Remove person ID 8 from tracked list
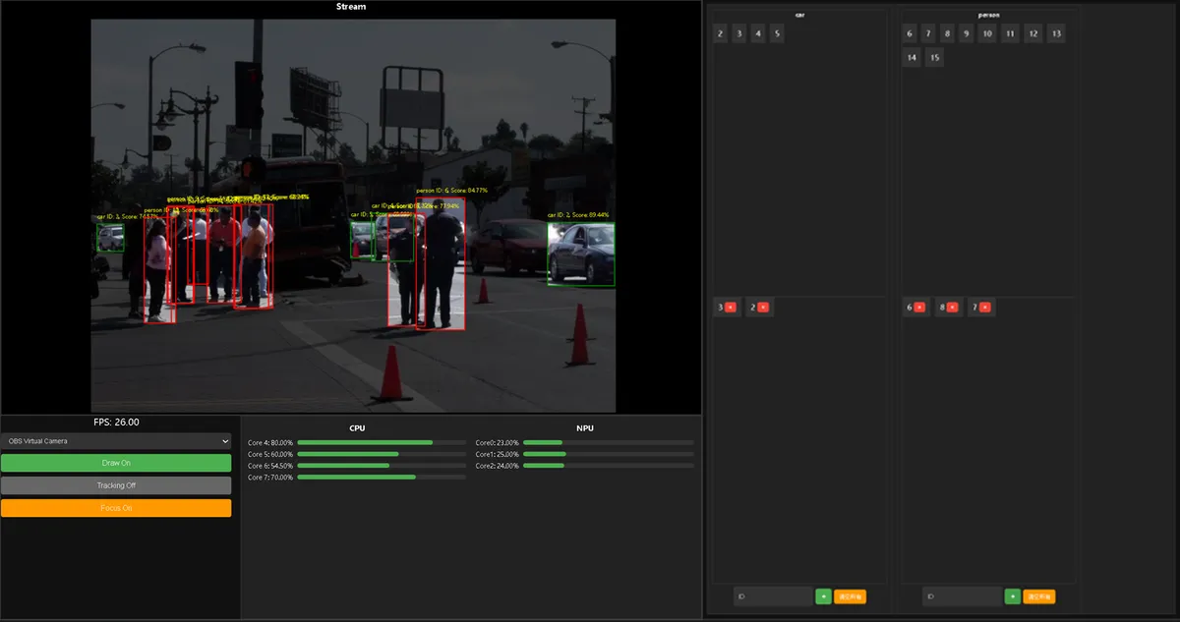The image size is (1180, 622). (x=953, y=308)
